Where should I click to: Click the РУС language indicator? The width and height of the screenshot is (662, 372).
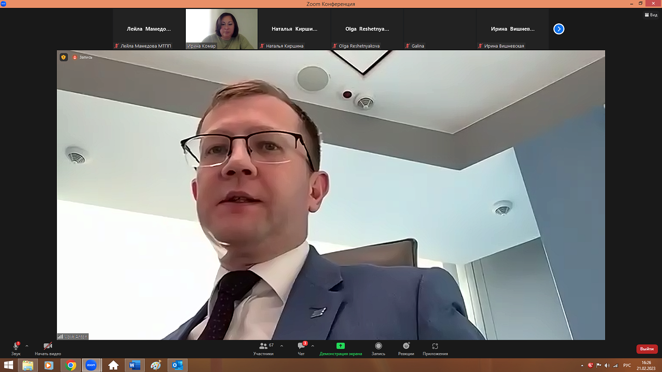point(627,365)
